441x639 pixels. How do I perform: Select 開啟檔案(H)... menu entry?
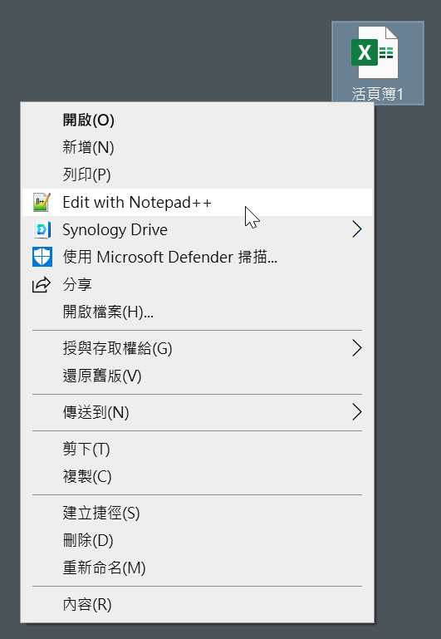197,312
